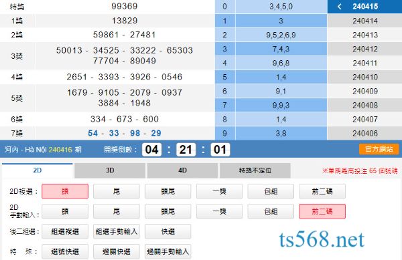
Task: Click the third prize number 89049
Action: pos(143,61)
